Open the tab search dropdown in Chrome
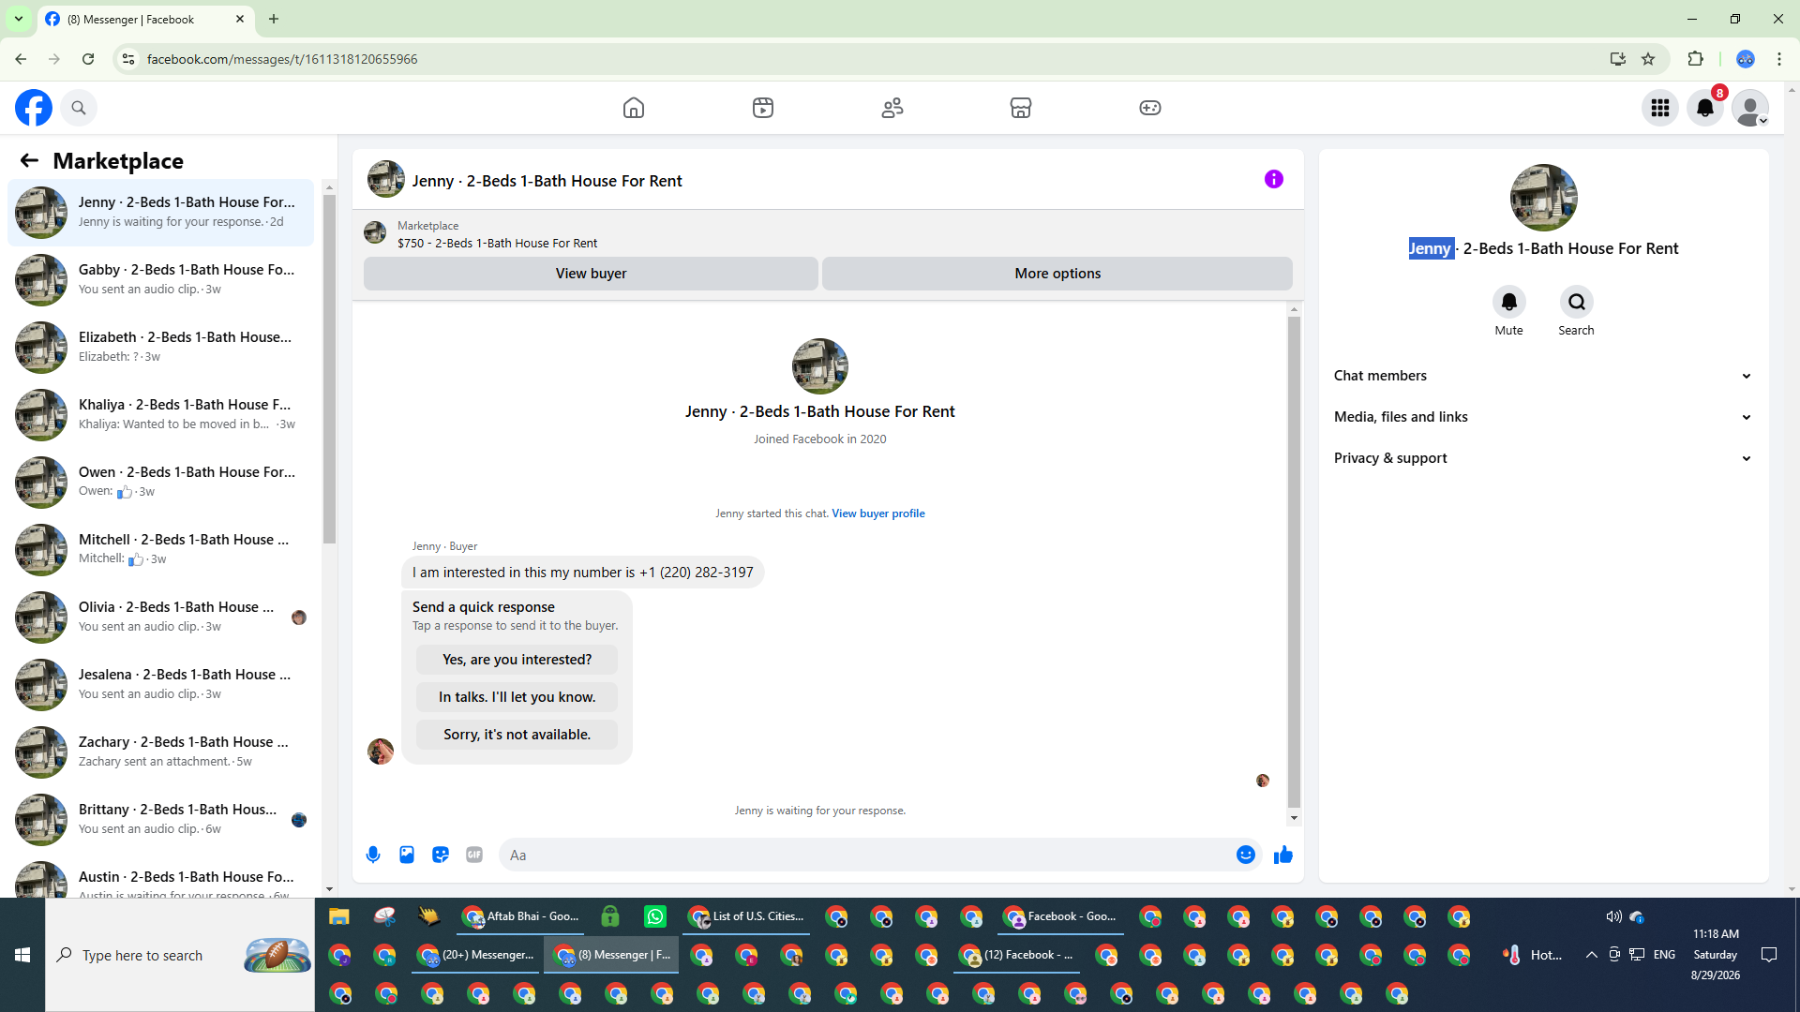This screenshot has width=1800, height=1012. pos(19,19)
